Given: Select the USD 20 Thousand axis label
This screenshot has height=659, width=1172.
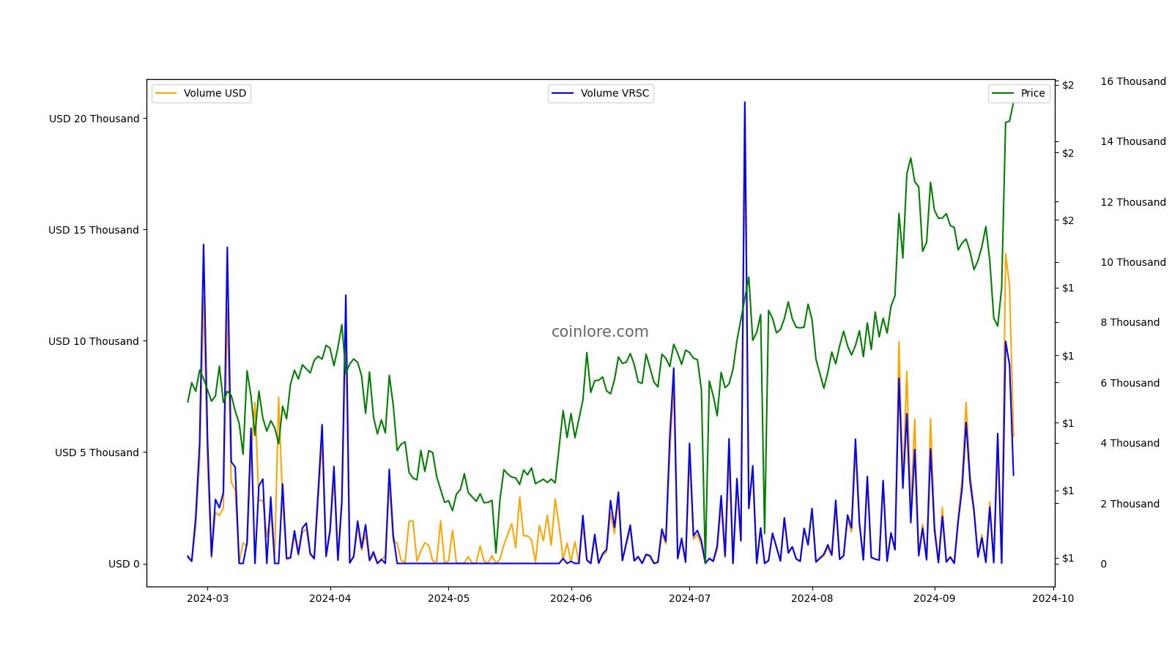Looking at the screenshot, I should (94, 119).
